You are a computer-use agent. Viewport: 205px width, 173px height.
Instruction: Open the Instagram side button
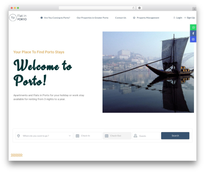pyautogui.click(x=193, y=39)
